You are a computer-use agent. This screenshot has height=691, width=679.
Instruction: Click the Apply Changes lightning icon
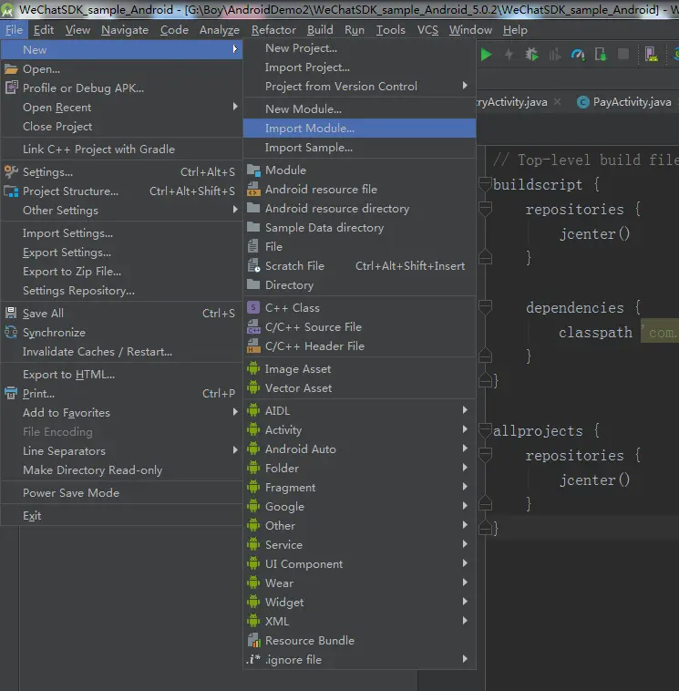click(509, 55)
